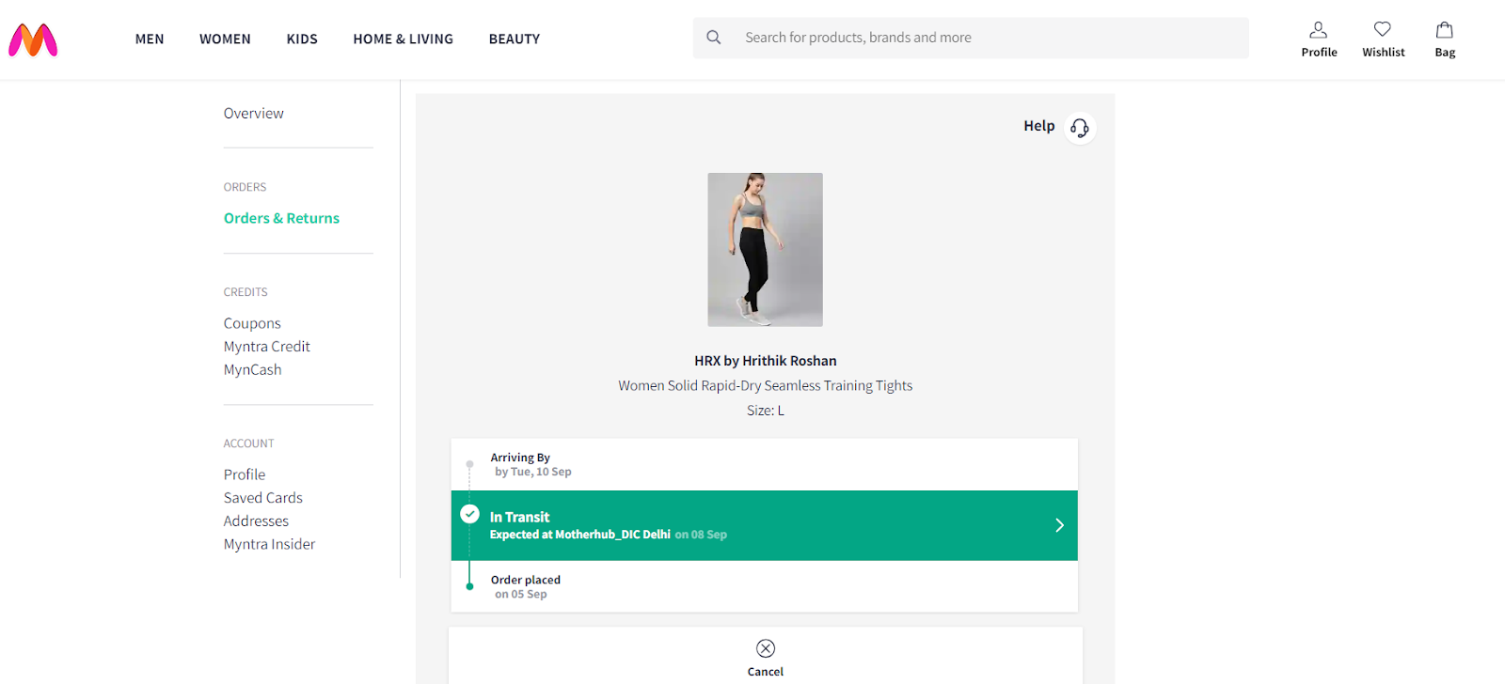The width and height of the screenshot is (1505, 684).
Task: Open the shopping Bag icon
Action: pyautogui.click(x=1445, y=30)
